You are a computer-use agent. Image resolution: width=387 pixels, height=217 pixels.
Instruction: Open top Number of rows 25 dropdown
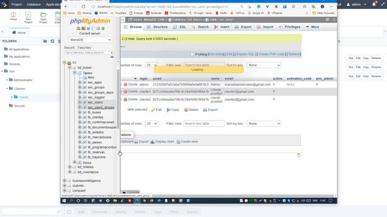coord(152,65)
